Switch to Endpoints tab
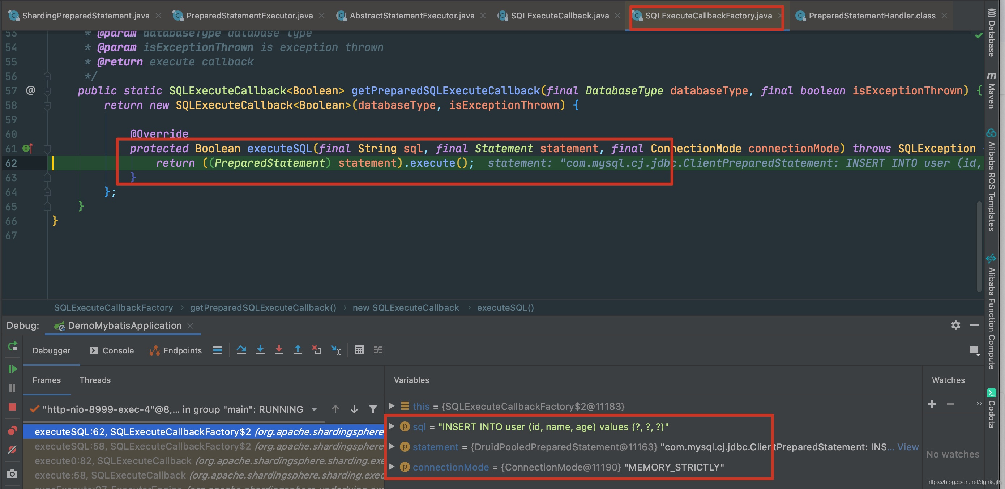The width and height of the screenshot is (1005, 489). coord(176,350)
